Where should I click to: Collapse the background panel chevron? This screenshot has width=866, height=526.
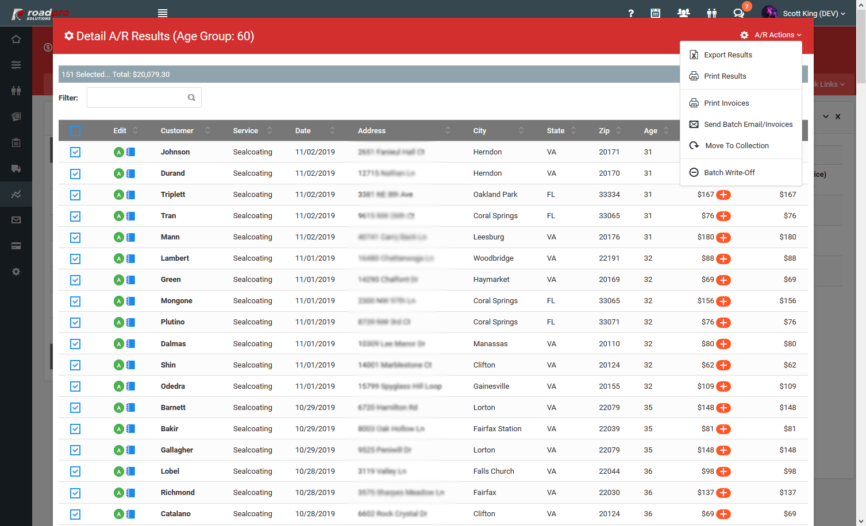click(x=826, y=117)
